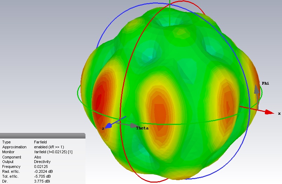Click the 'Output' label
Viewport: 282px width, 184px height.
(x=8, y=162)
